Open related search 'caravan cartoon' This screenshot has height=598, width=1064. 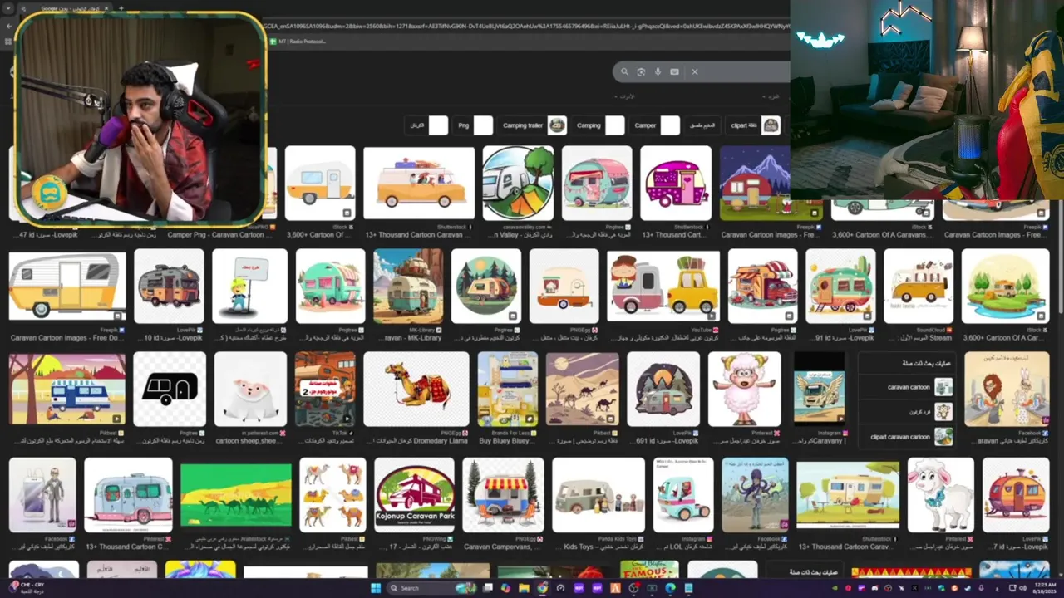click(x=906, y=387)
